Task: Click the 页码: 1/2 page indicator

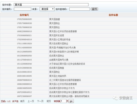Action: (6, 101)
